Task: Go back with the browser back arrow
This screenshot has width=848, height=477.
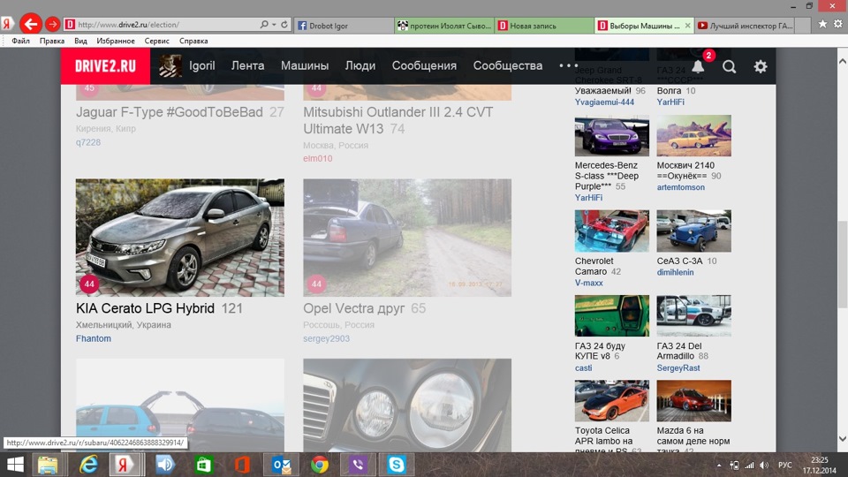Action: [x=31, y=25]
